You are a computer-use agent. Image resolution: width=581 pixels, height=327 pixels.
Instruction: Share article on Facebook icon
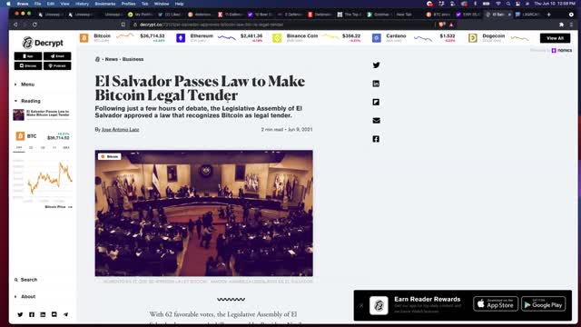pos(376,139)
